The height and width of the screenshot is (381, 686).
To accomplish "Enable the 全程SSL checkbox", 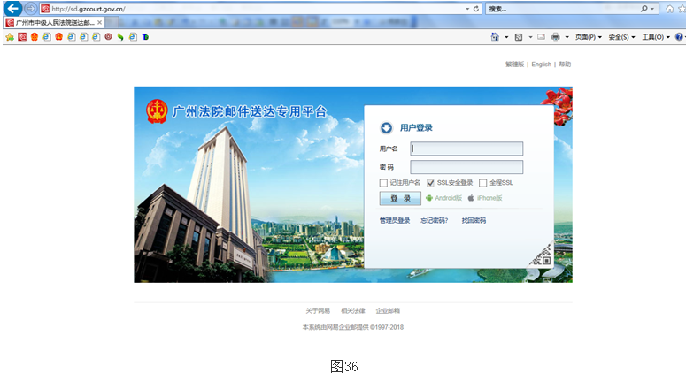I will click(483, 183).
